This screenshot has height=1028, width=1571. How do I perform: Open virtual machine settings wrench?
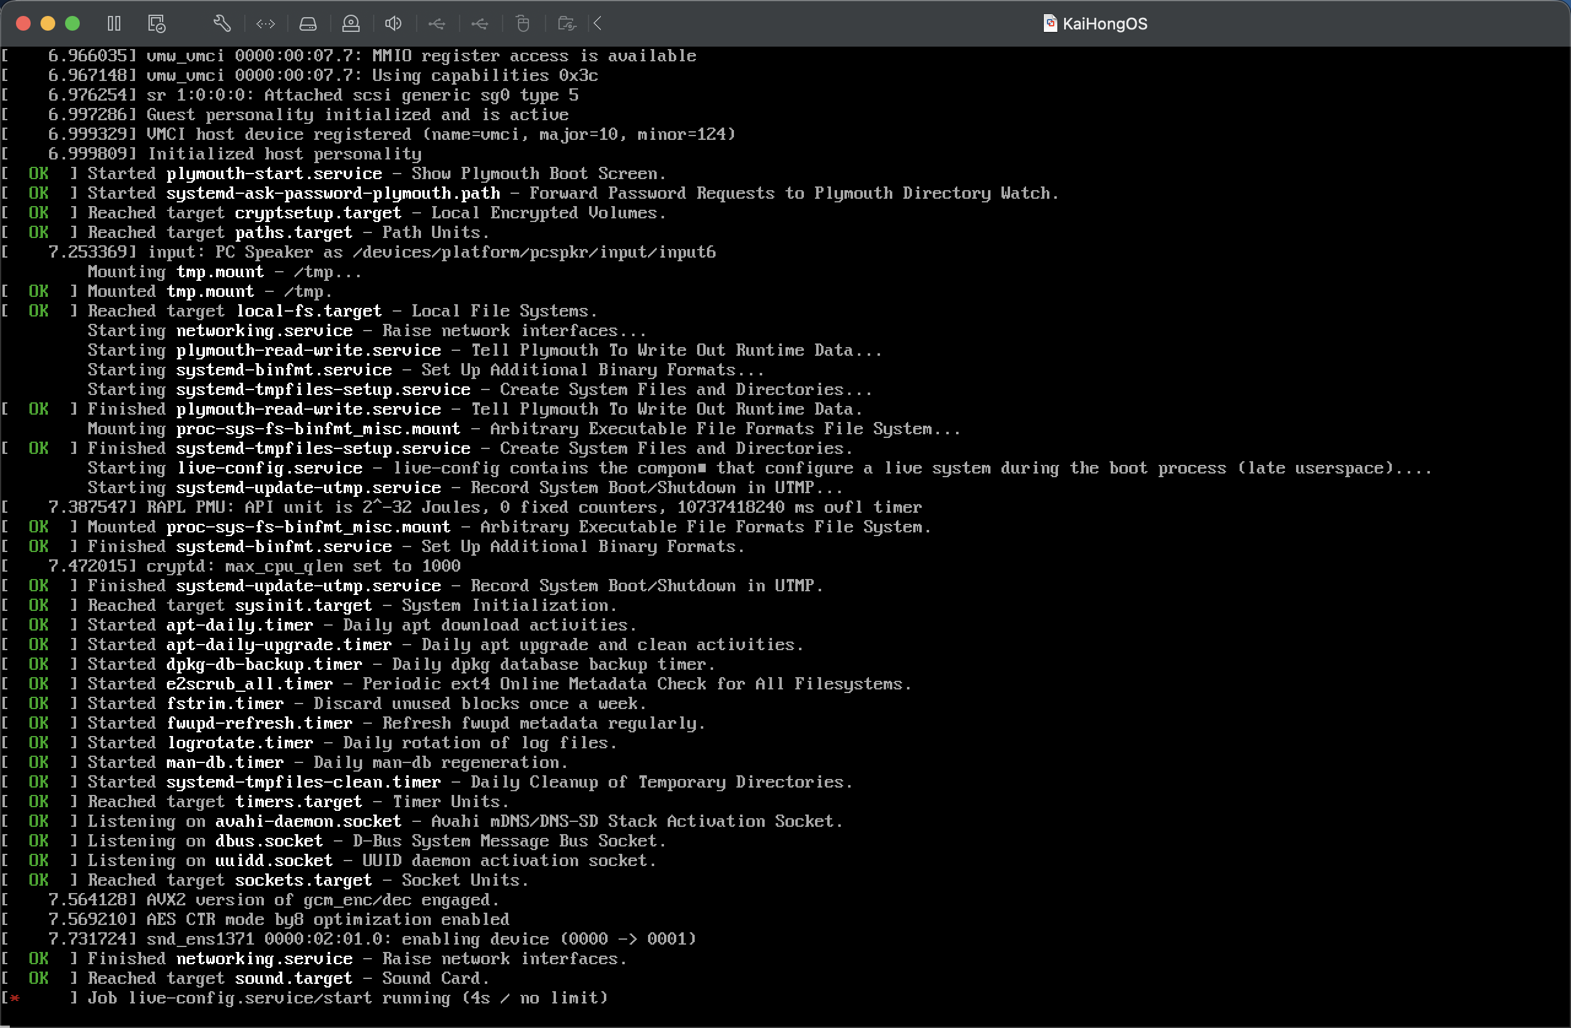222,24
